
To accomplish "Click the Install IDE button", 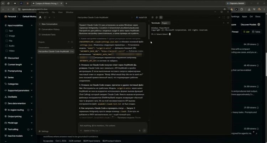I will (x=141, y=17).
